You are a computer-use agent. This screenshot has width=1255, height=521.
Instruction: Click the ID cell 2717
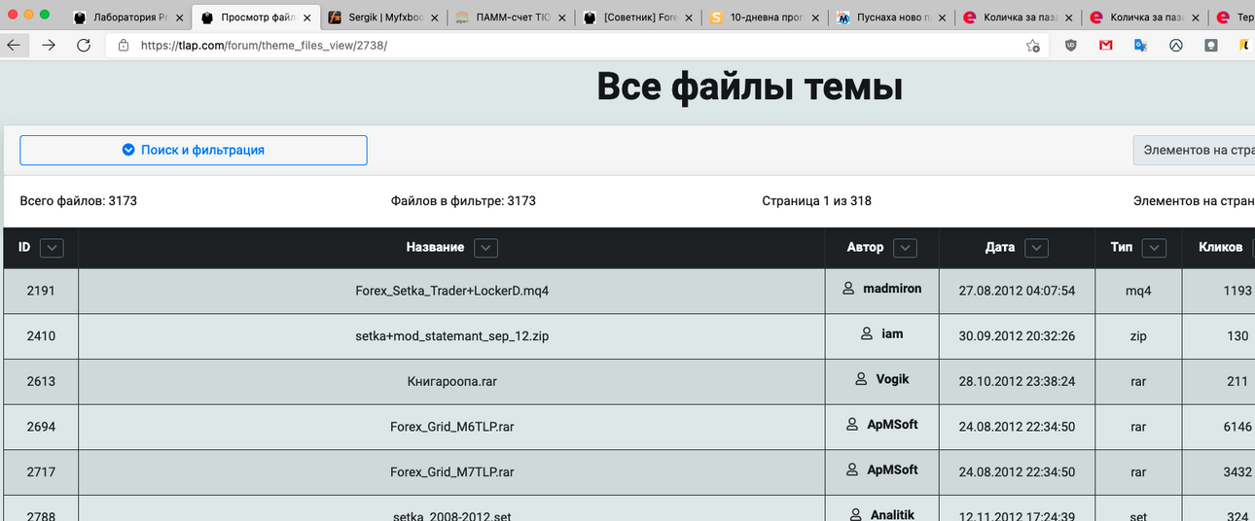(41, 471)
